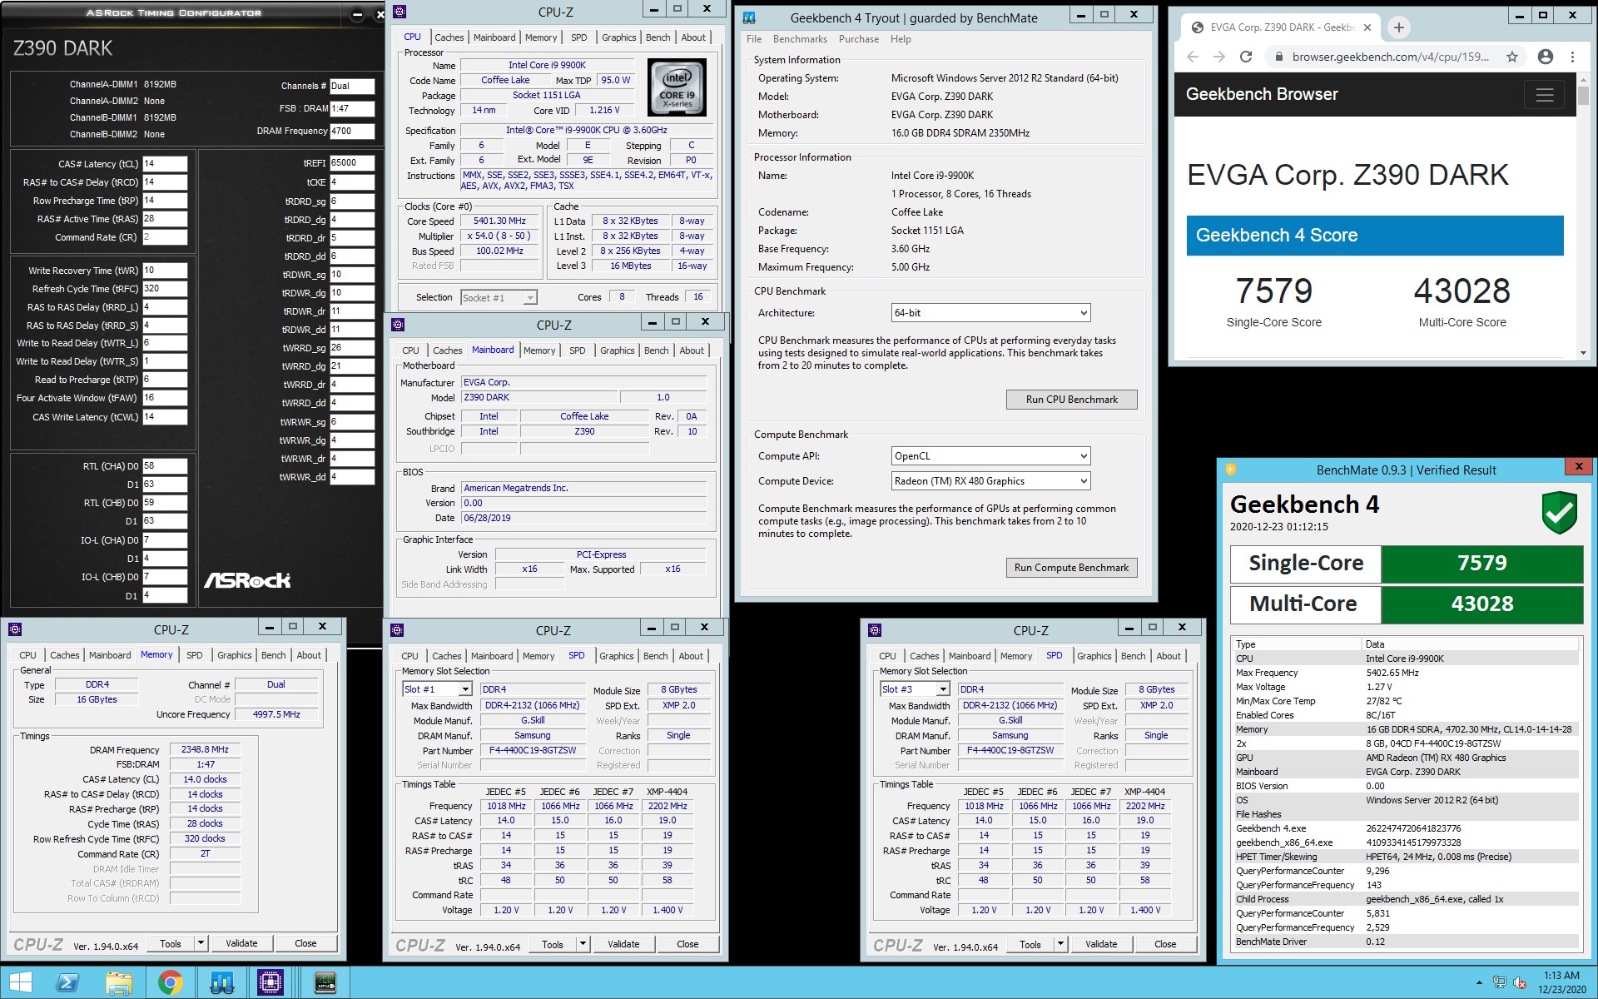Go back in Chrome
Screen dimensions: 1598x999
(1193, 57)
